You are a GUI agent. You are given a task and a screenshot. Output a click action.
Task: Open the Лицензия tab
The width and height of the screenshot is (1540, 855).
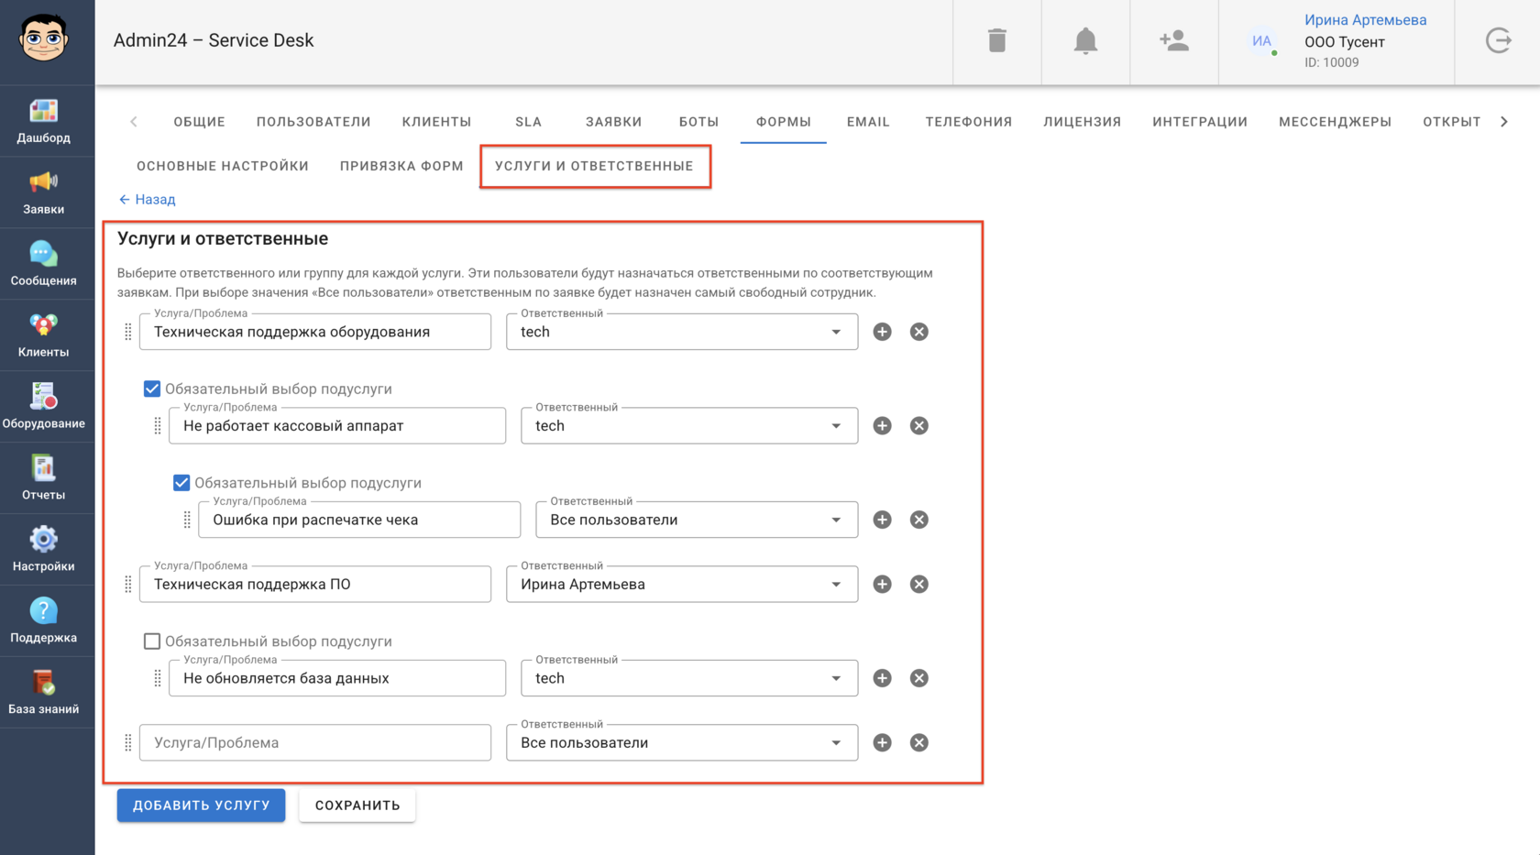1082,122
